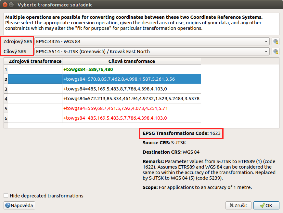Close the dialog with the red button

[5, 5]
